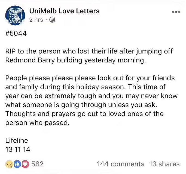
Task: Select the blue thumbs-up like reaction icon
Action: [x=17, y=164]
